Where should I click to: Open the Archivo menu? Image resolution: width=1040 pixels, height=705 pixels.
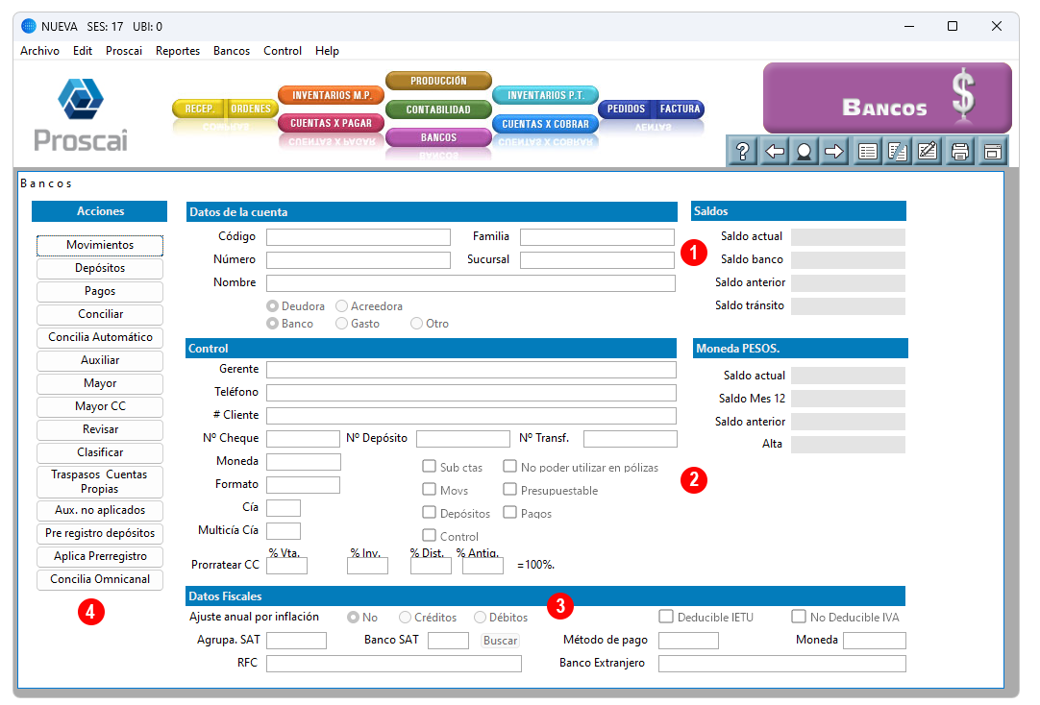[x=39, y=51]
